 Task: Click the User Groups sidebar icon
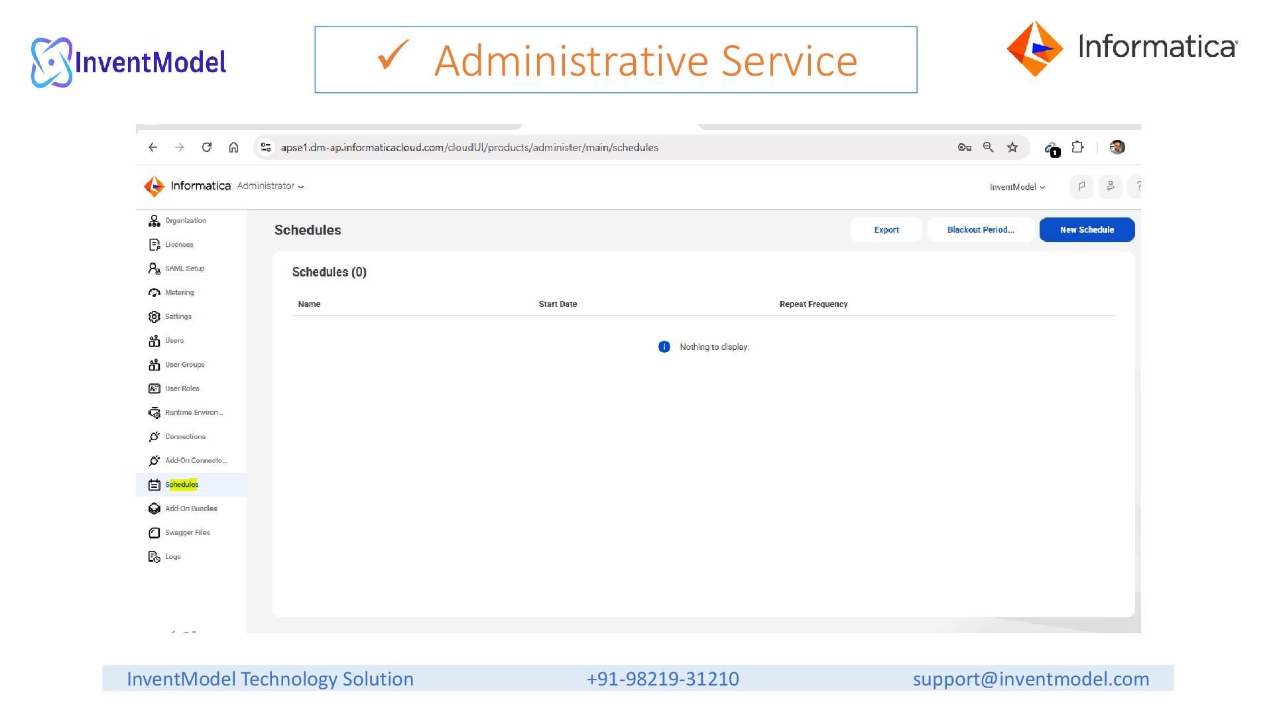pyautogui.click(x=154, y=365)
